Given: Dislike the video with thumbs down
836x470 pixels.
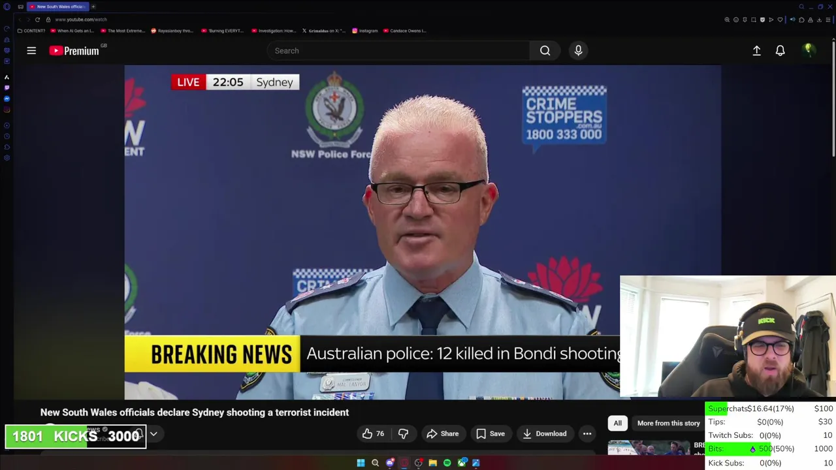Looking at the screenshot, I should pos(403,433).
